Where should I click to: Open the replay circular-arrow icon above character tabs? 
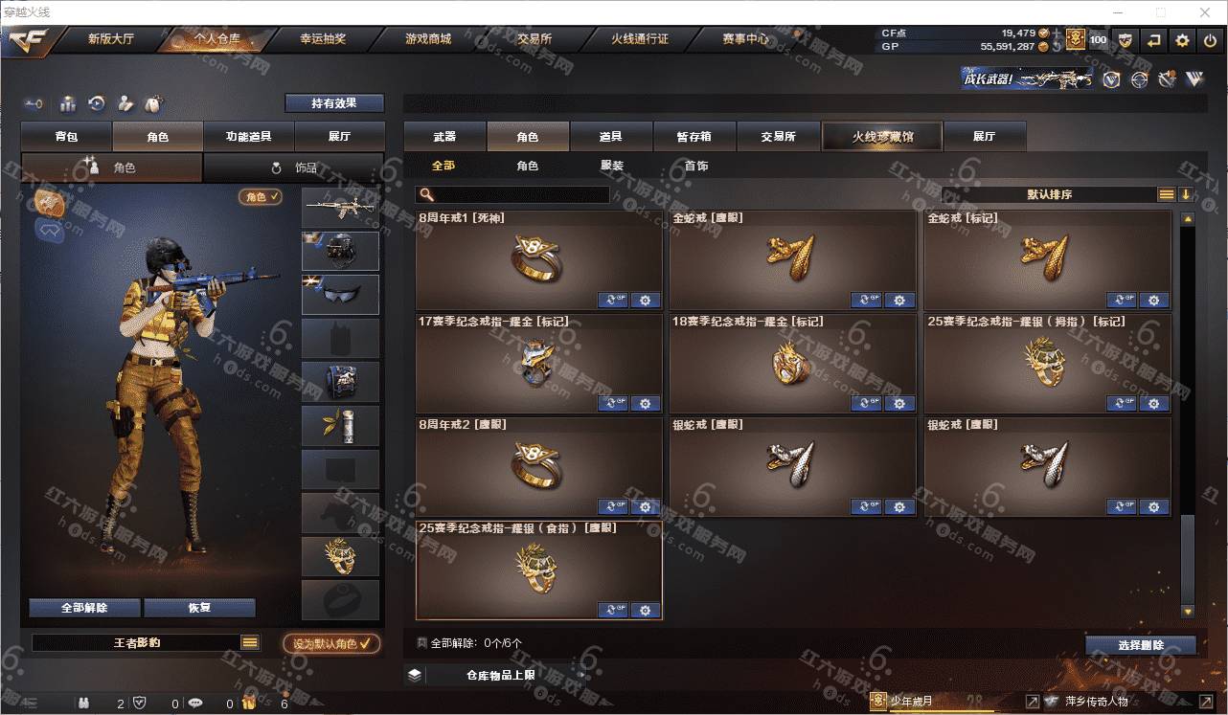(x=97, y=103)
